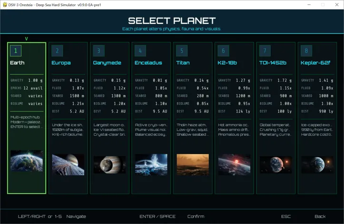The image size is (344, 224).
Task: Select the K2-18b planet name
Action: tap(227, 63)
